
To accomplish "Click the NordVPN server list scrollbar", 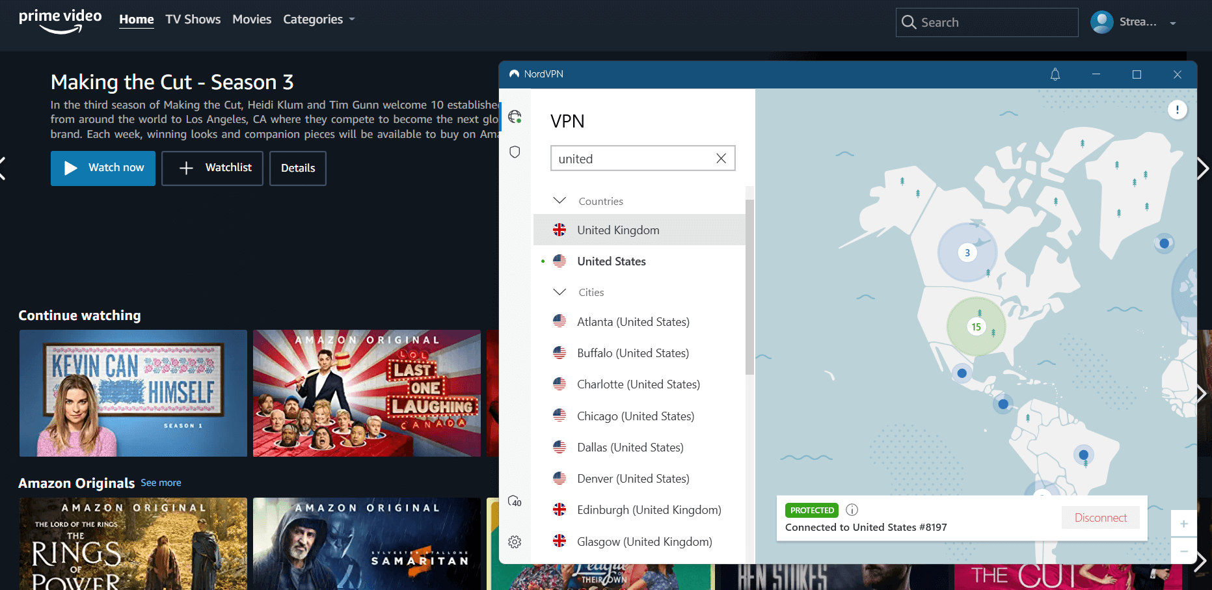I will coord(749,287).
